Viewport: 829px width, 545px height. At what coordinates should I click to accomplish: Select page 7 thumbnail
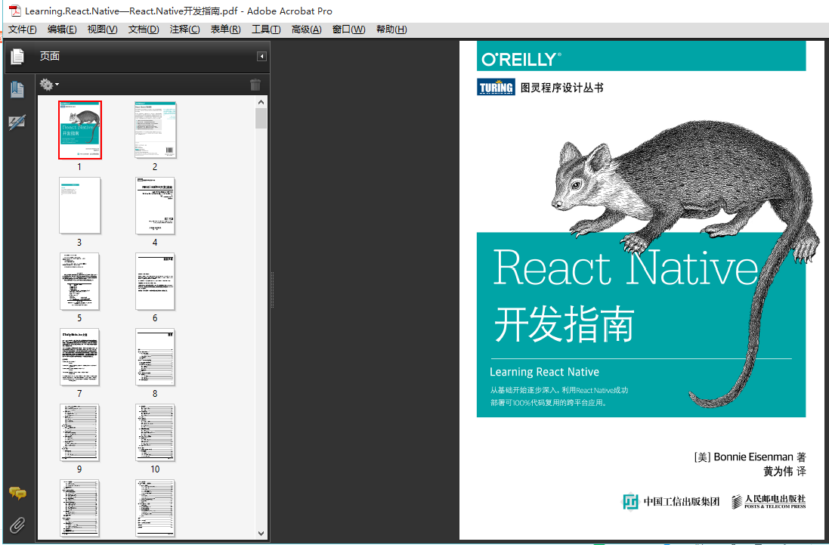pyautogui.click(x=80, y=357)
